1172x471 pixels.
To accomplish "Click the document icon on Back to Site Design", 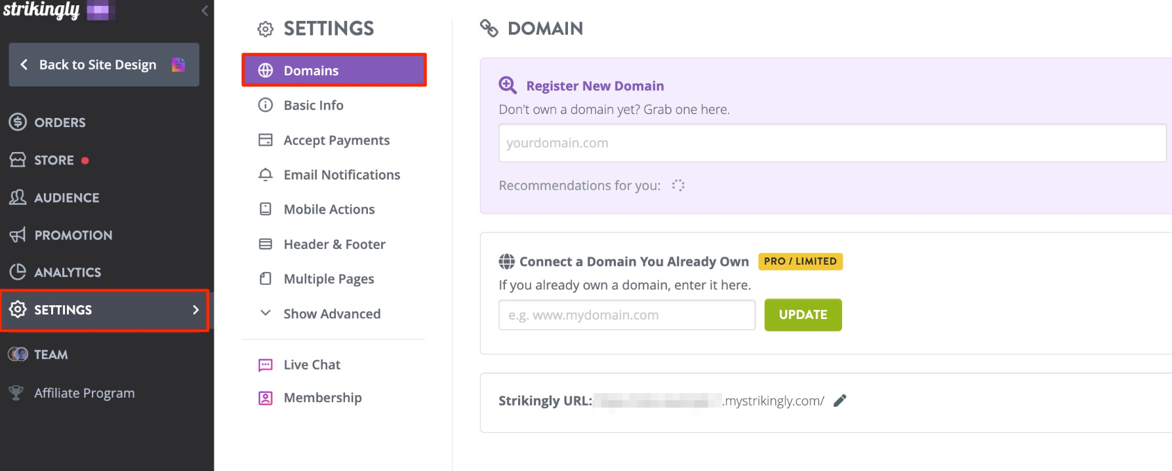I will coord(178,64).
